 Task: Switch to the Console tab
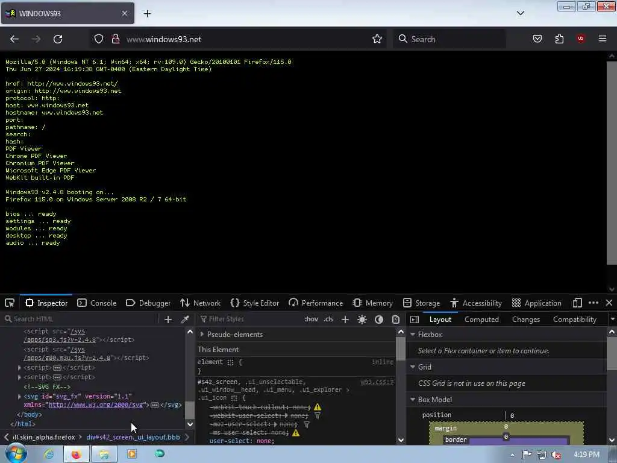(x=97, y=303)
